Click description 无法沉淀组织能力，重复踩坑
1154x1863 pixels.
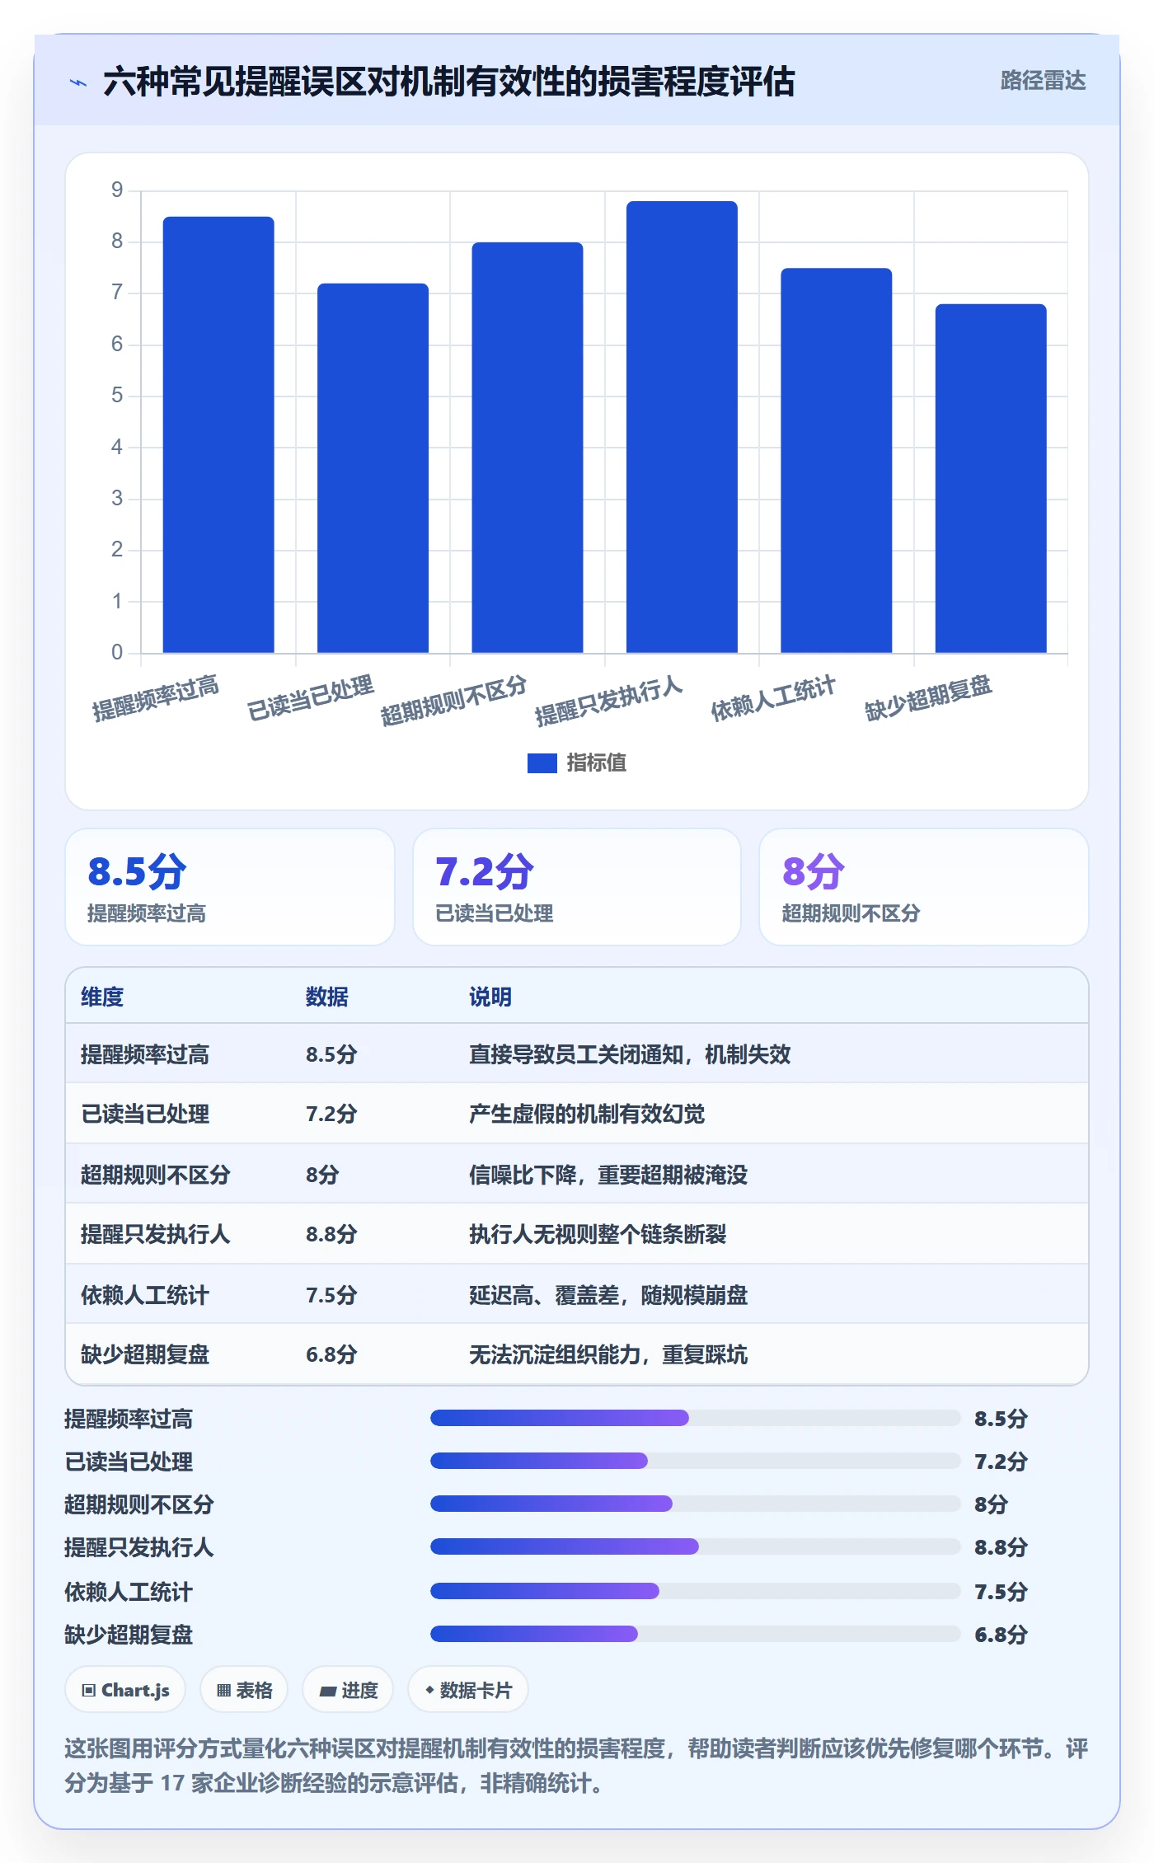(608, 1354)
